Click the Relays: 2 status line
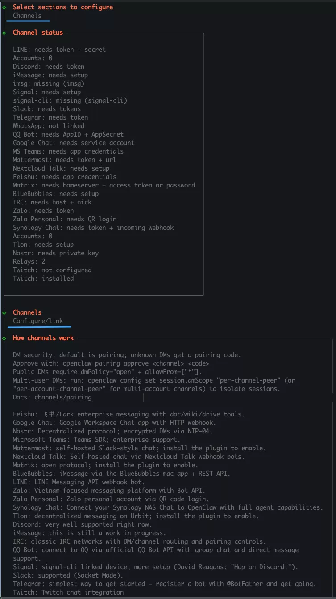Viewport: 336px width, 599px height. 29,262
